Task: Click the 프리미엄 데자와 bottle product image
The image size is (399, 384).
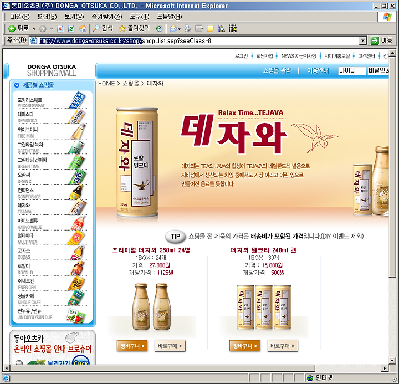Action: (x=151, y=307)
